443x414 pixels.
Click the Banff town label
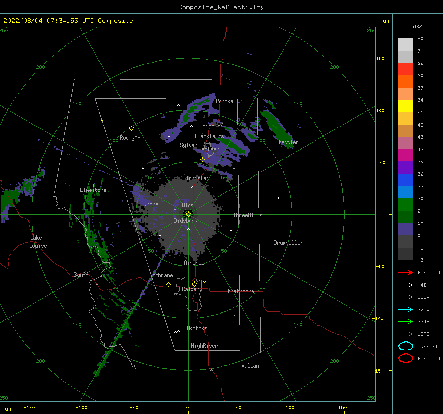(x=81, y=275)
